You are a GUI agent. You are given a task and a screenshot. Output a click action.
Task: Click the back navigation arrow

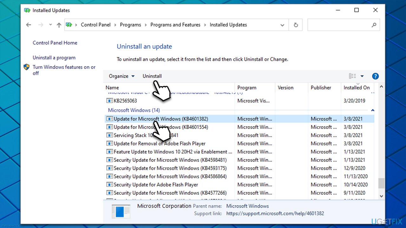coord(29,25)
